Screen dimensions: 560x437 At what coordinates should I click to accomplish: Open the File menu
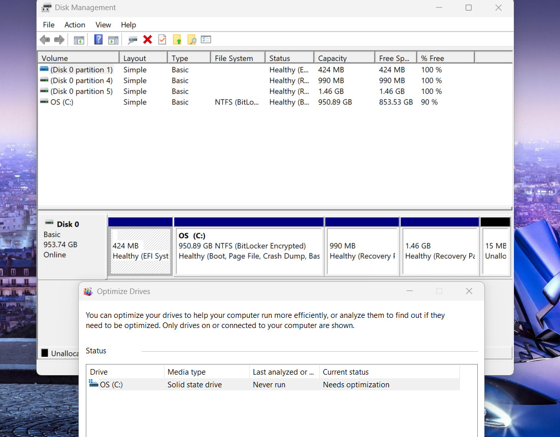click(x=49, y=25)
